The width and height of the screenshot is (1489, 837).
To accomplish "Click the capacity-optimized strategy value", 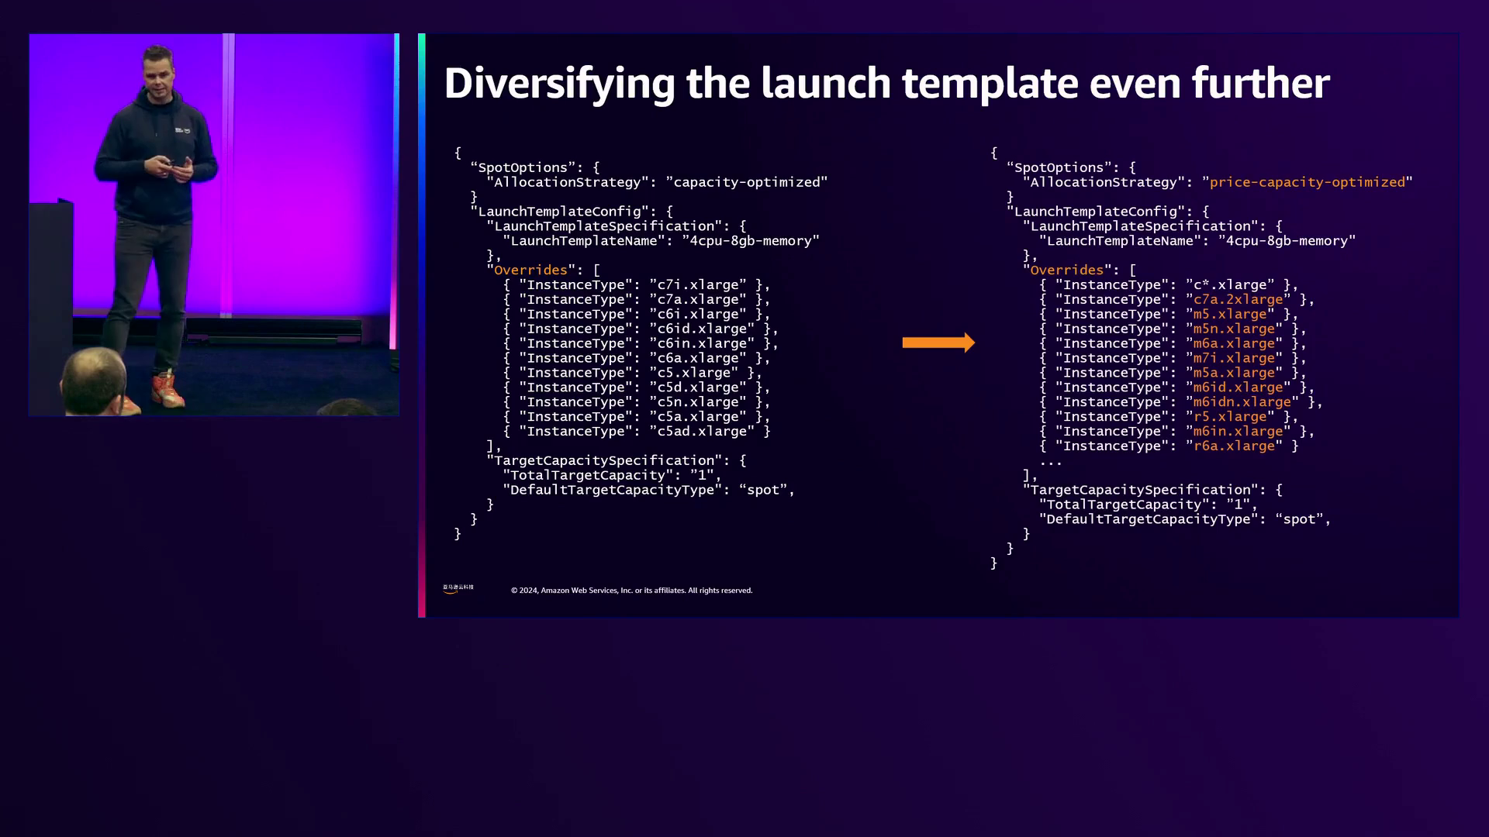I will [x=746, y=182].
